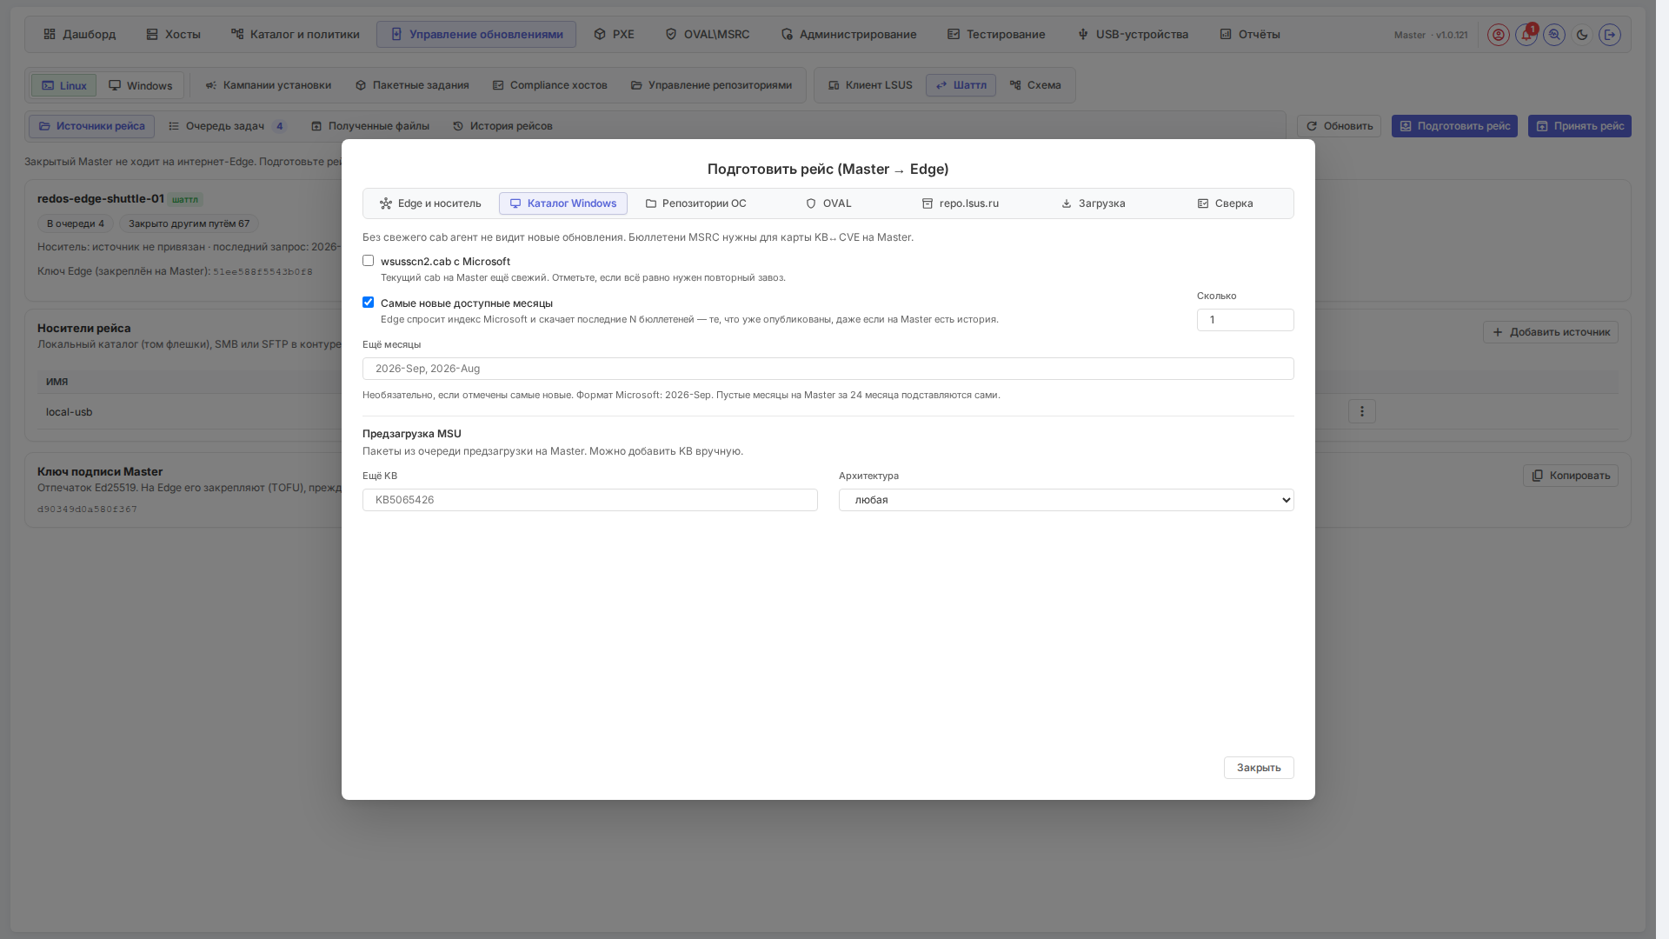Open PXE navigation item
The image size is (1669, 939).
(x=614, y=35)
